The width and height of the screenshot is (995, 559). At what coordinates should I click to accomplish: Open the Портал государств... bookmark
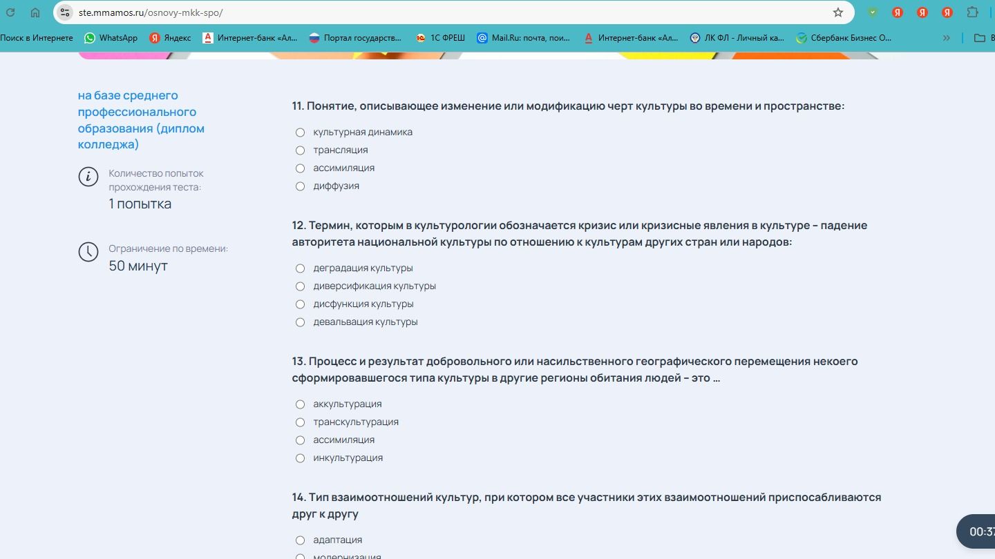[x=354, y=38]
